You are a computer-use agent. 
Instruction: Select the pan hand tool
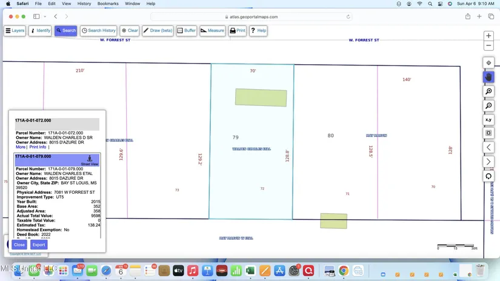pyautogui.click(x=488, y=77)
